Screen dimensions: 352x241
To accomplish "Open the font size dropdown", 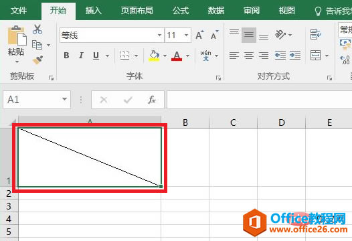I will (x=186, y=35).
